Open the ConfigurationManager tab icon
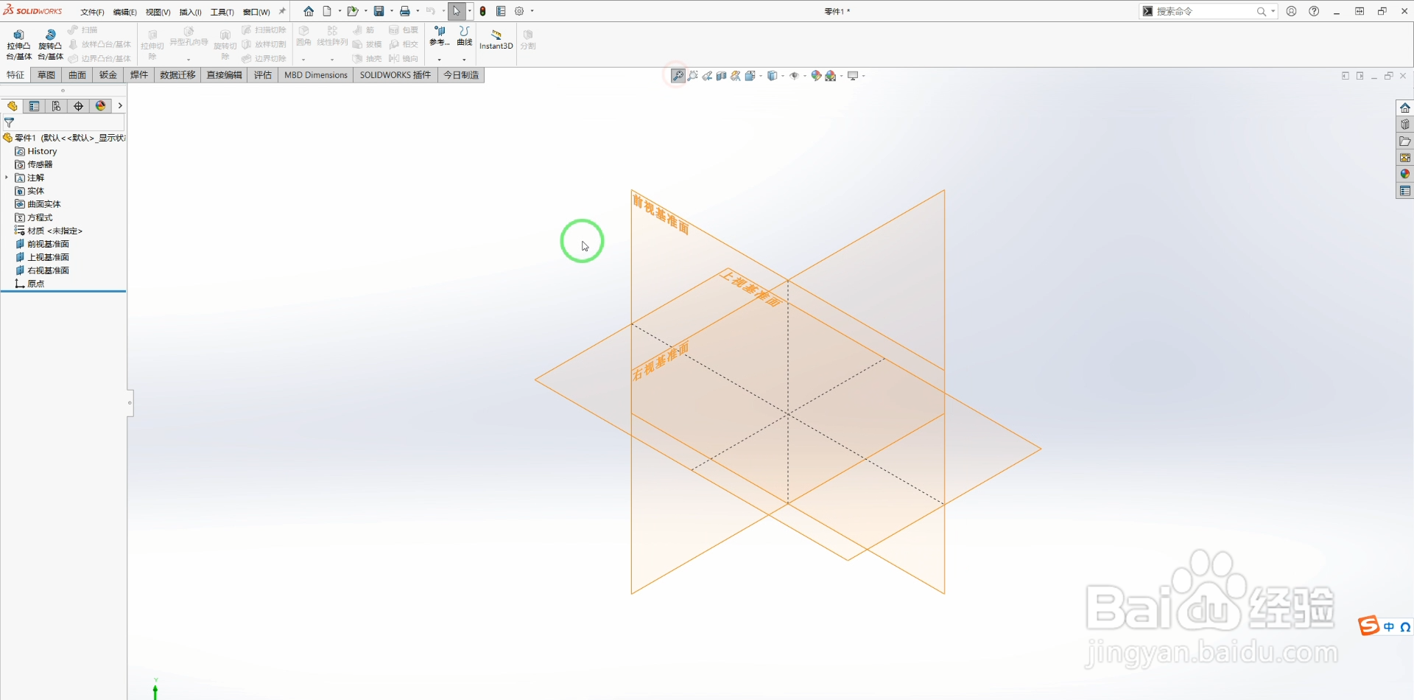 [x=56, y=106]
